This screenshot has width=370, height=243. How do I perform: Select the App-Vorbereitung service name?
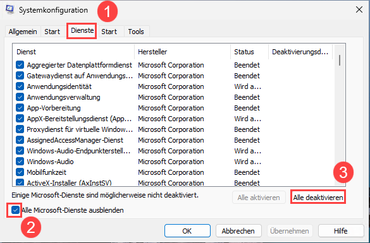click(54, 108)
